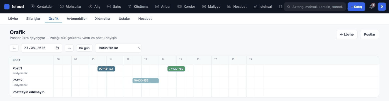Click the Bu gün button
Image resolution: width=389 pixels, height=101 pixels.
pyautogui.click(x=84, y=48)
